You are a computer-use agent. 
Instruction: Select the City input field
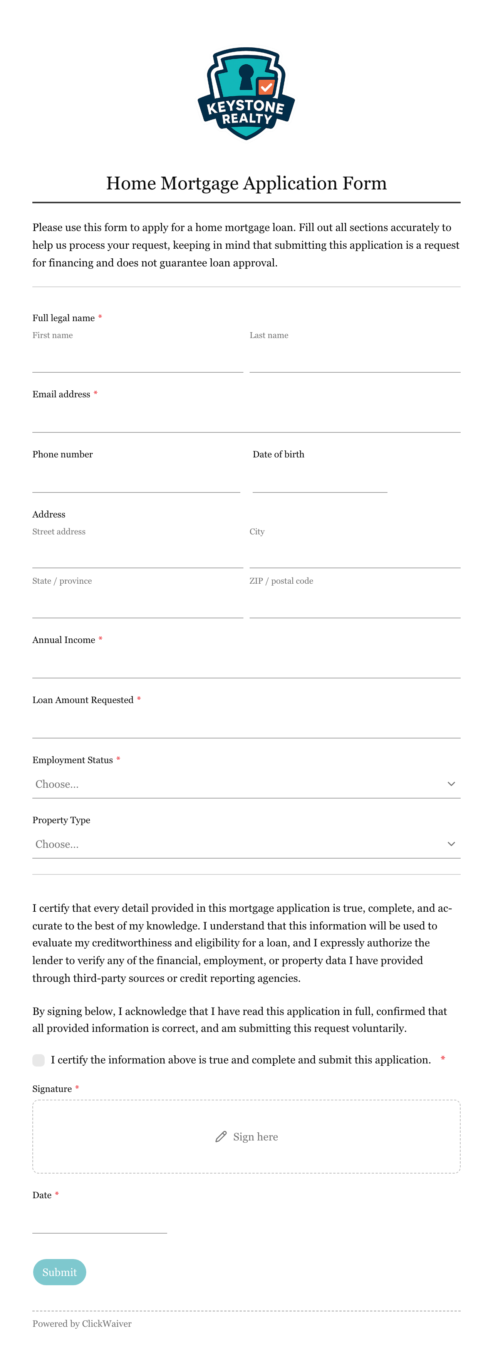[355, 555]
